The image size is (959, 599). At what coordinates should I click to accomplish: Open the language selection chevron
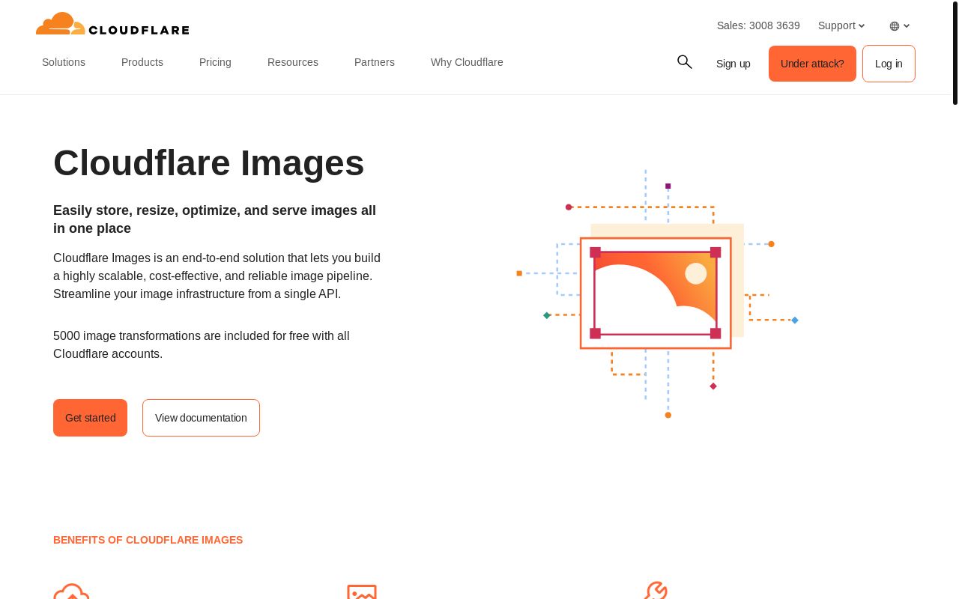[907, 25]
